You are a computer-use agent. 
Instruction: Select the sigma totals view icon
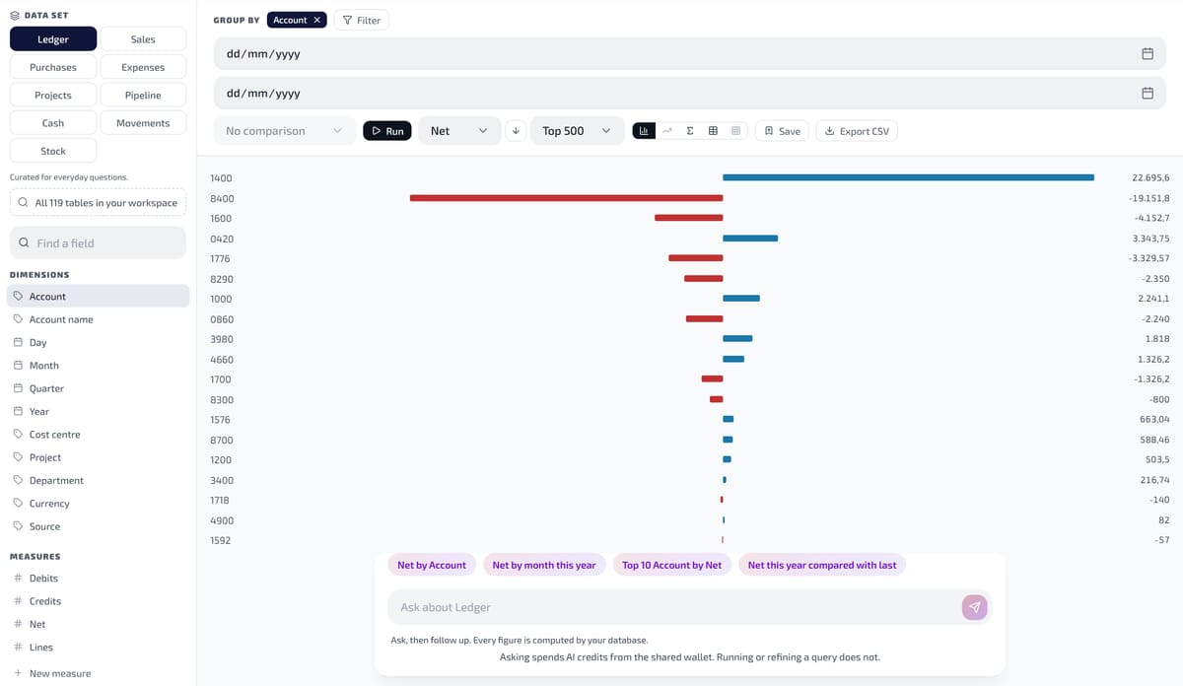tap(690, 130)
